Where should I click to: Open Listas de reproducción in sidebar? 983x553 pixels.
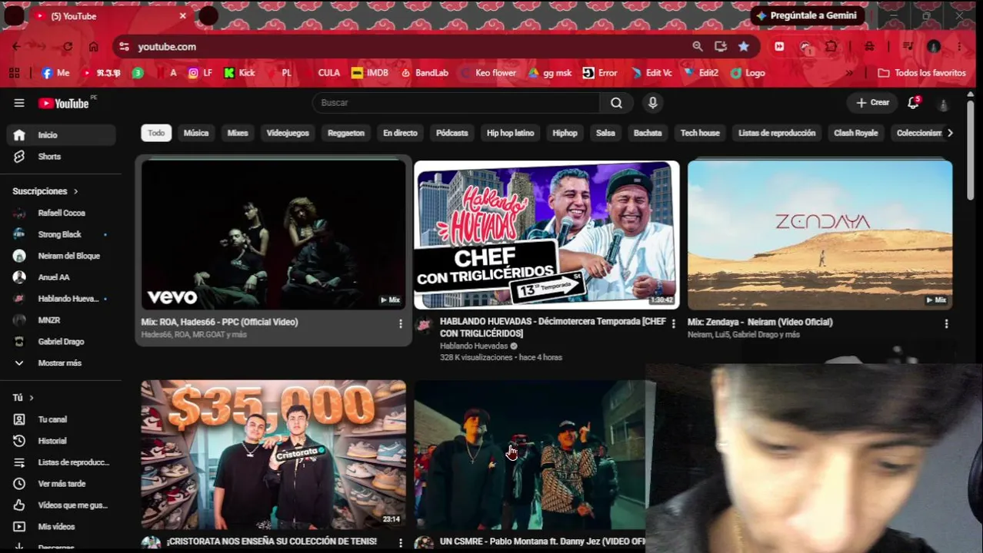(x=62, y=462)
